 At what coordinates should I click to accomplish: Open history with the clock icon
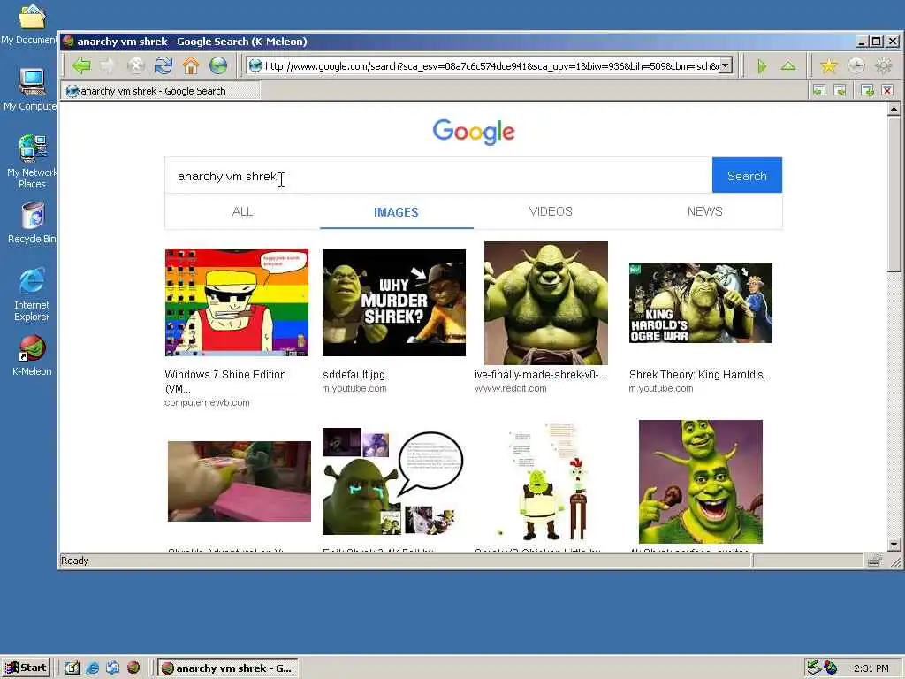(x=856, y=66)
